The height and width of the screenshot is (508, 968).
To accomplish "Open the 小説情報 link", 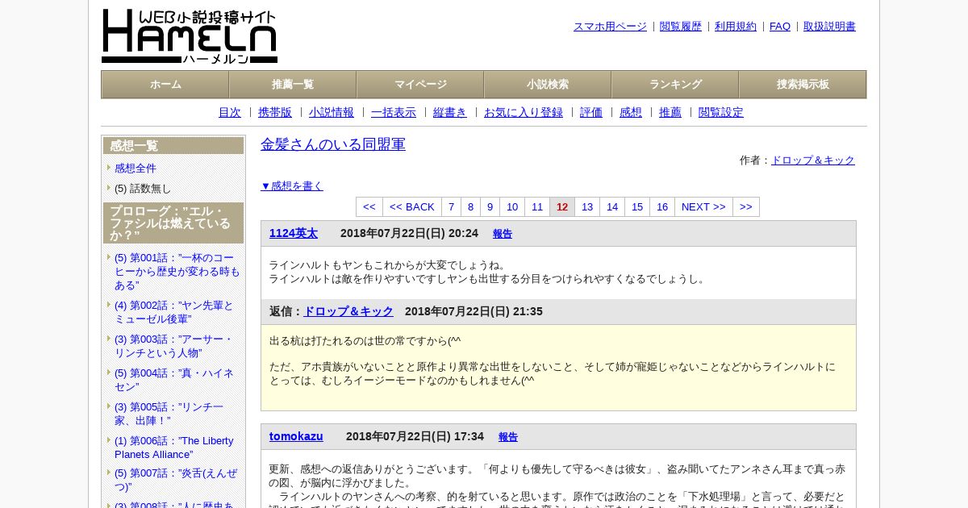I will [x=332, y=113].
